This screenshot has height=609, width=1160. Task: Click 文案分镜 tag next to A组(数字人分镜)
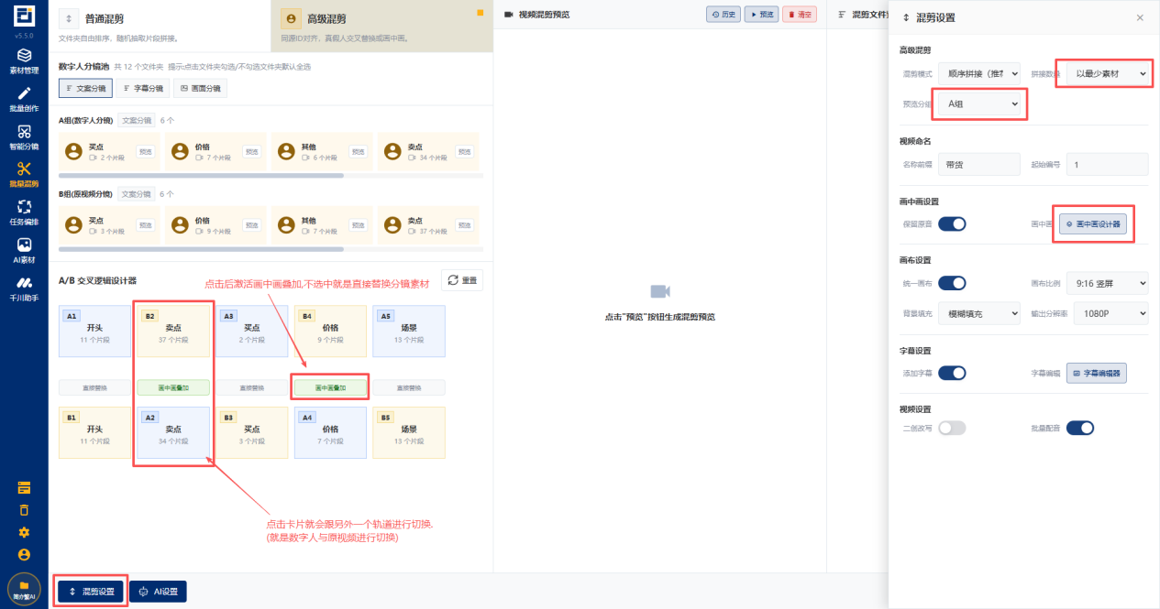pyautogui.click(x=137, y=120)
